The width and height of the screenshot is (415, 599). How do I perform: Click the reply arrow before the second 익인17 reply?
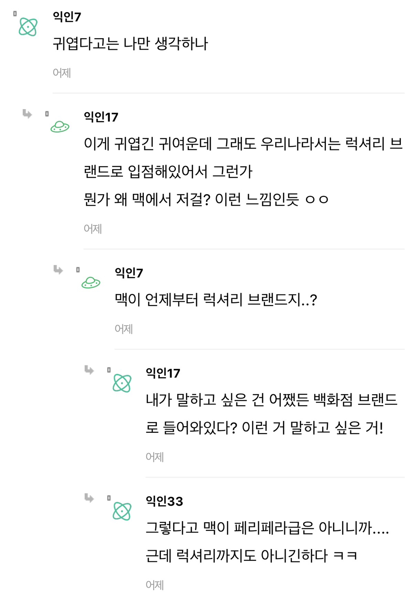click(89, 369)
